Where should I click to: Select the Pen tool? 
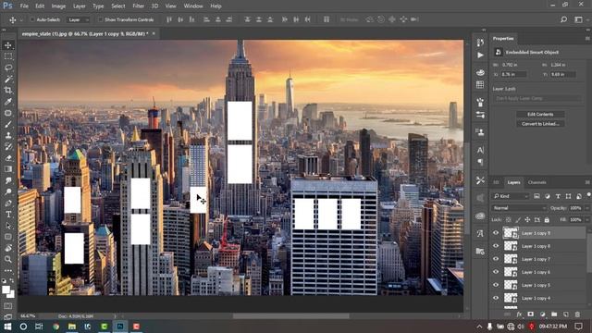(8, 203)
